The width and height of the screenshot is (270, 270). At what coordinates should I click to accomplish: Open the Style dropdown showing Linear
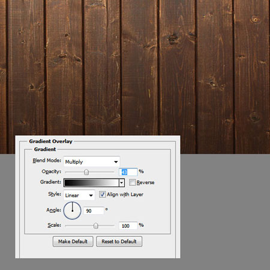pos(79,195)
